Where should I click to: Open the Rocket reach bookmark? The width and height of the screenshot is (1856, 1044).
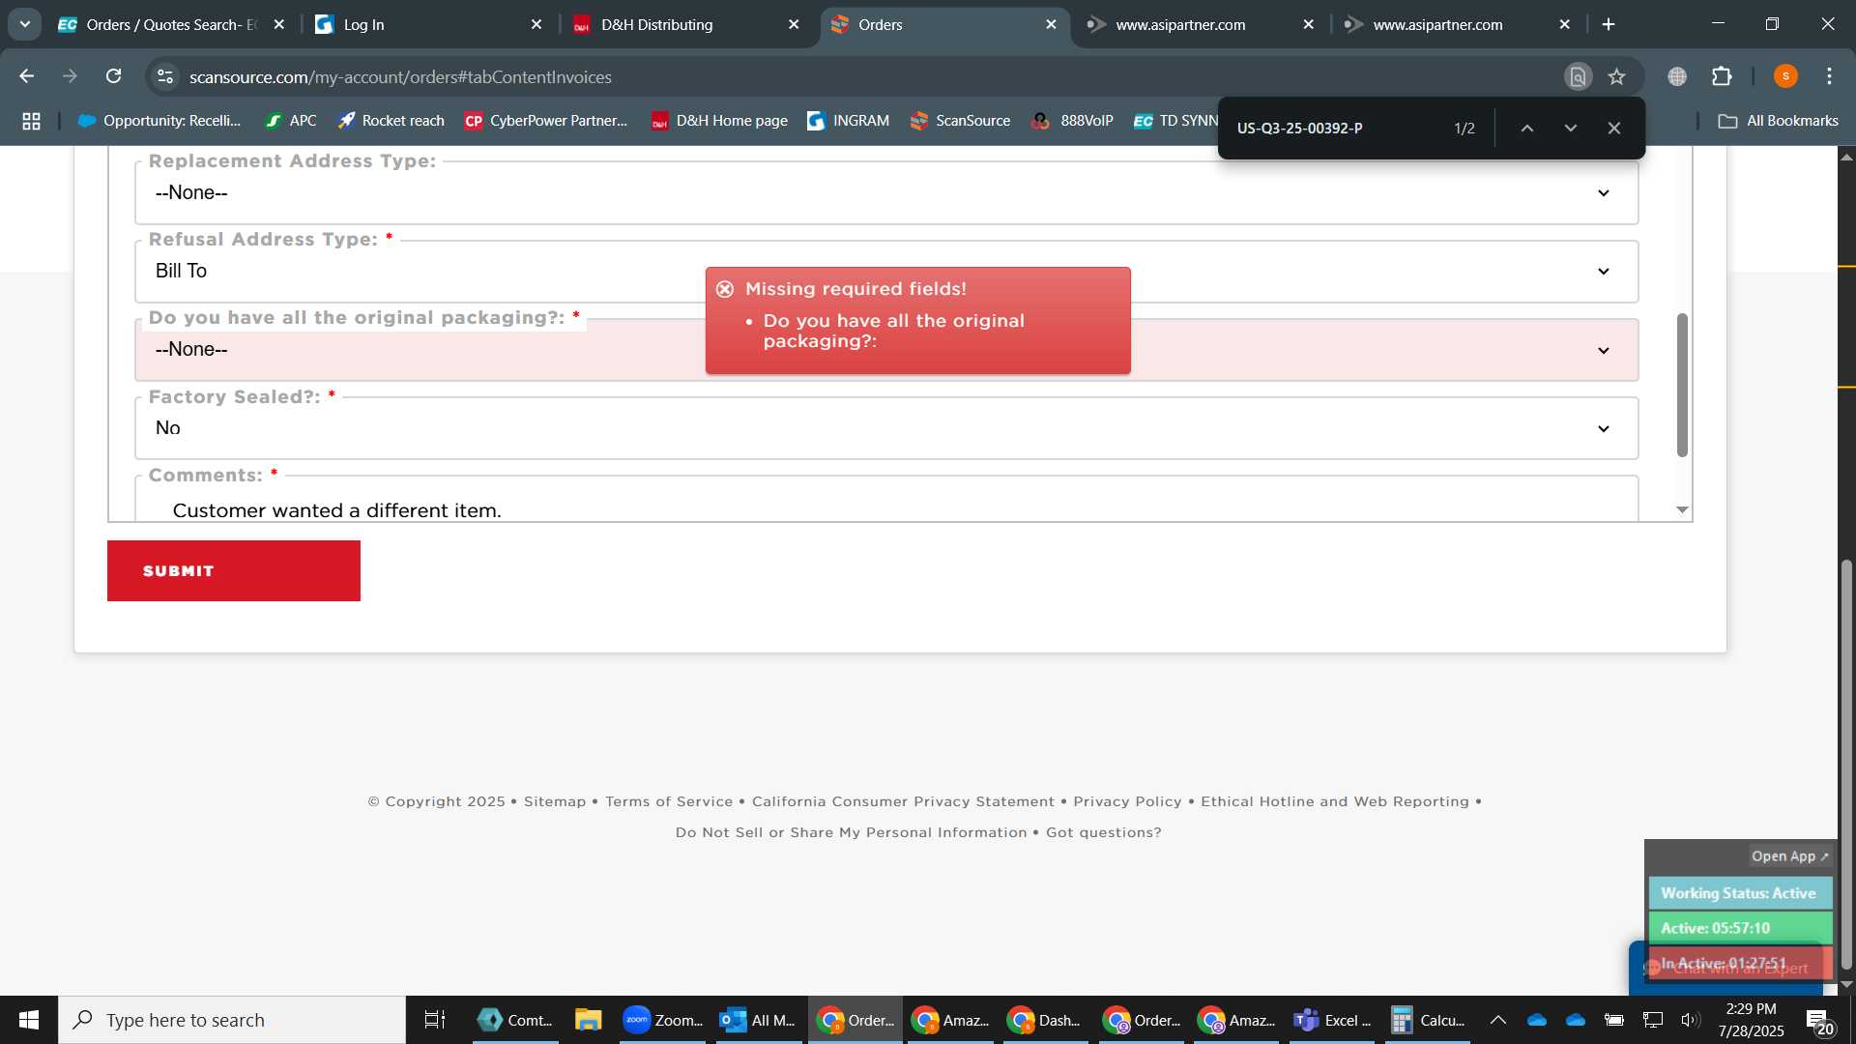pyautogui.click(x=391, y=121)
